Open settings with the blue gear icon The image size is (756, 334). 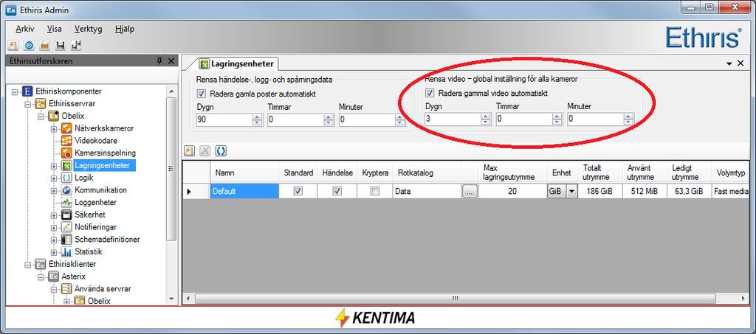click(29, 46)
